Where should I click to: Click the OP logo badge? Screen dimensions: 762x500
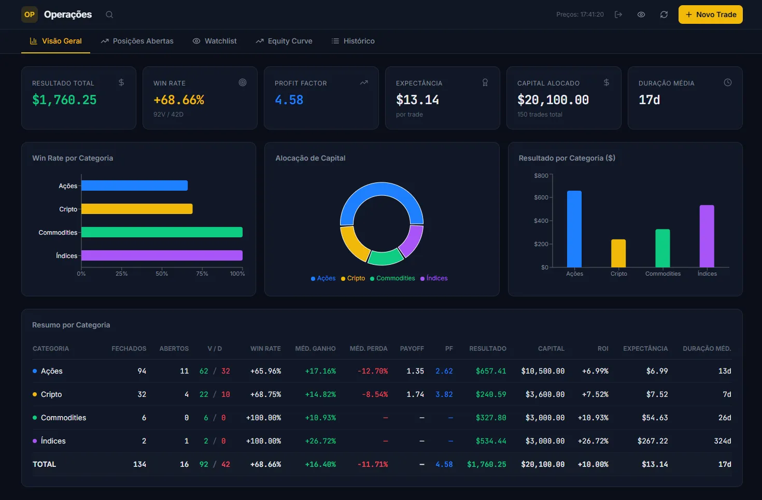pyautogui.click(x=30, y=15)
